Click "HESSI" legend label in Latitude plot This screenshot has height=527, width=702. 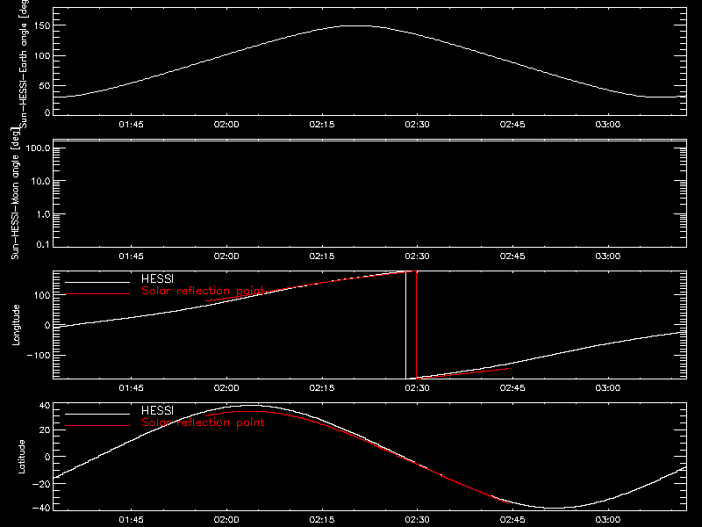pos(157,410)
